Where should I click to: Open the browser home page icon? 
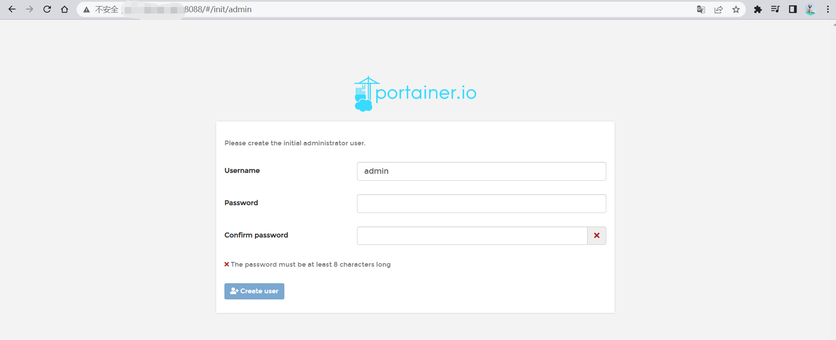point(64,9)
